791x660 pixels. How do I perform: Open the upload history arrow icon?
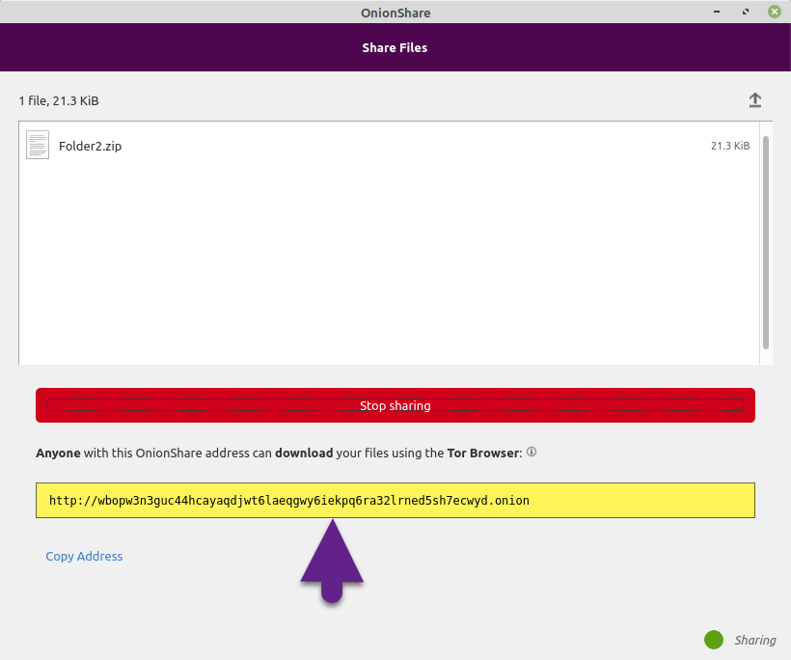click(x=754, y=100)
